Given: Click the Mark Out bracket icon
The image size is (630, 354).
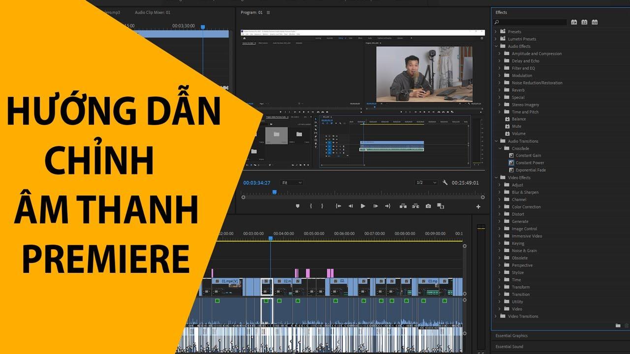Looking at the screenshot, I should (x=322, y=206).
